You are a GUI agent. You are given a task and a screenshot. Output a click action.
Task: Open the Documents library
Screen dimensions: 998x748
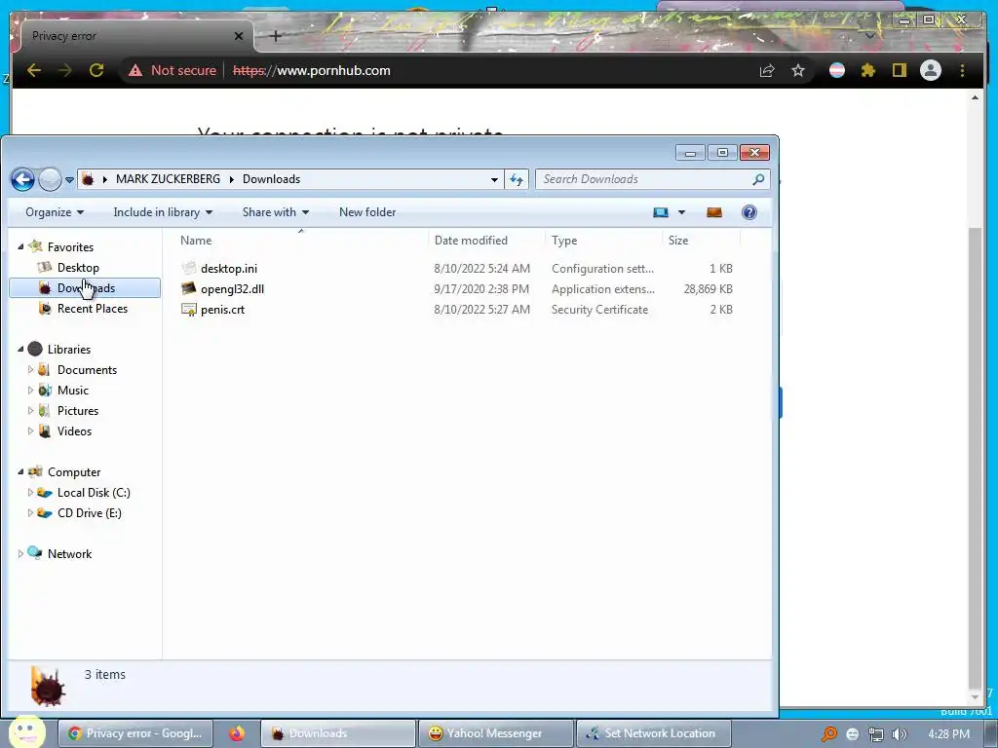[87, 370]
